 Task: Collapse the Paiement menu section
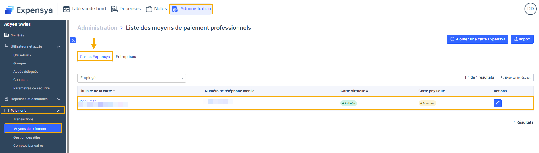point(59,111)
